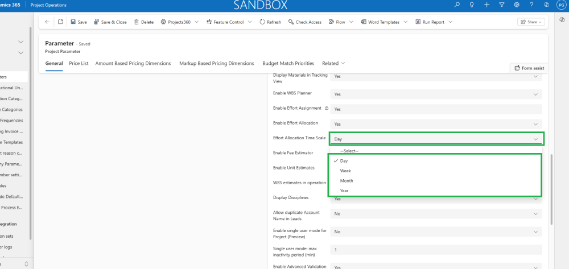Open the search icon in top bar

(x=457, y=5)
